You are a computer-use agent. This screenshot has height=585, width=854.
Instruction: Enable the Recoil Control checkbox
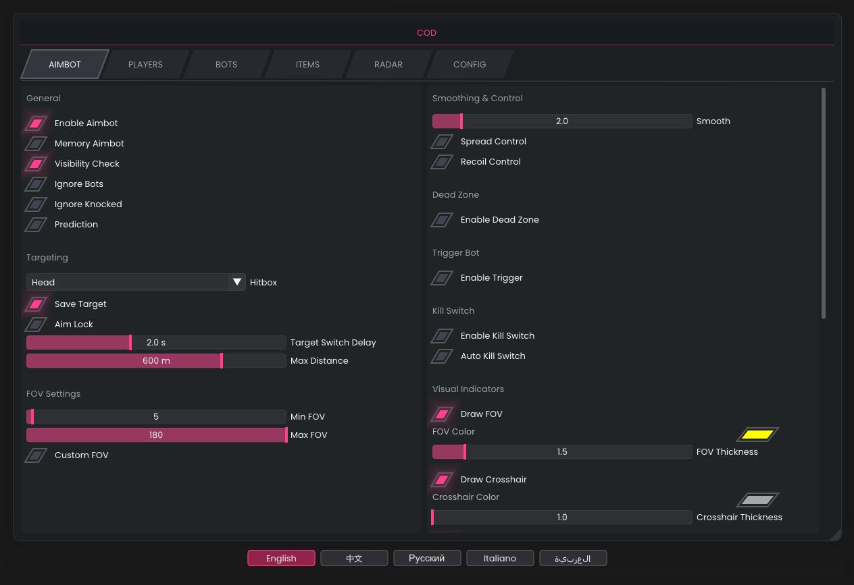click(443, 162)
